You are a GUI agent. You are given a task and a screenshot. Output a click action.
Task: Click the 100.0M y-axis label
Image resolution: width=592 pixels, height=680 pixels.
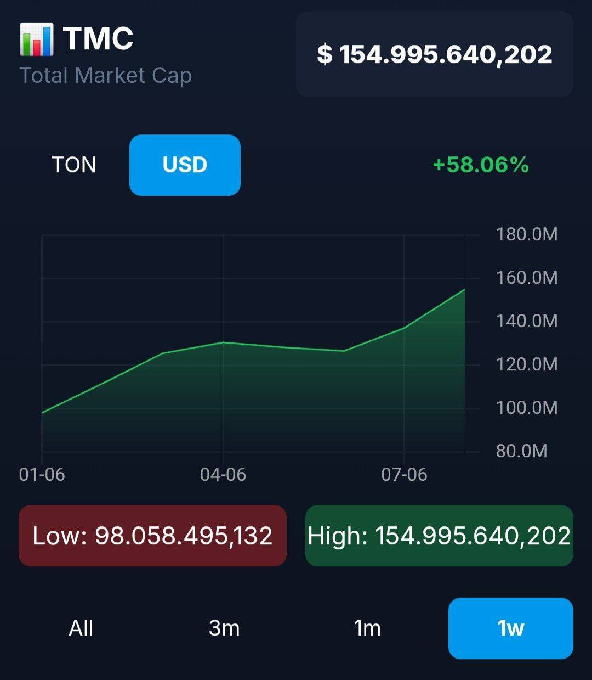coord(526,408)
